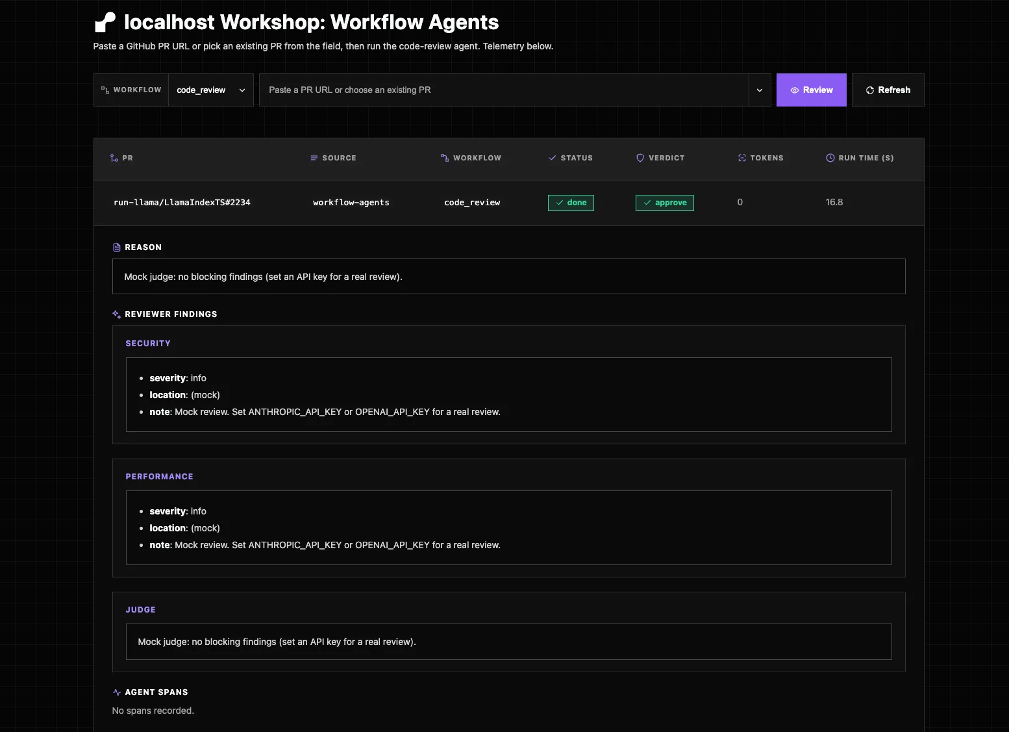Click the lines icon beside SOURCE header
Viewport: 1009px width, 732px height.
[314, 158]
